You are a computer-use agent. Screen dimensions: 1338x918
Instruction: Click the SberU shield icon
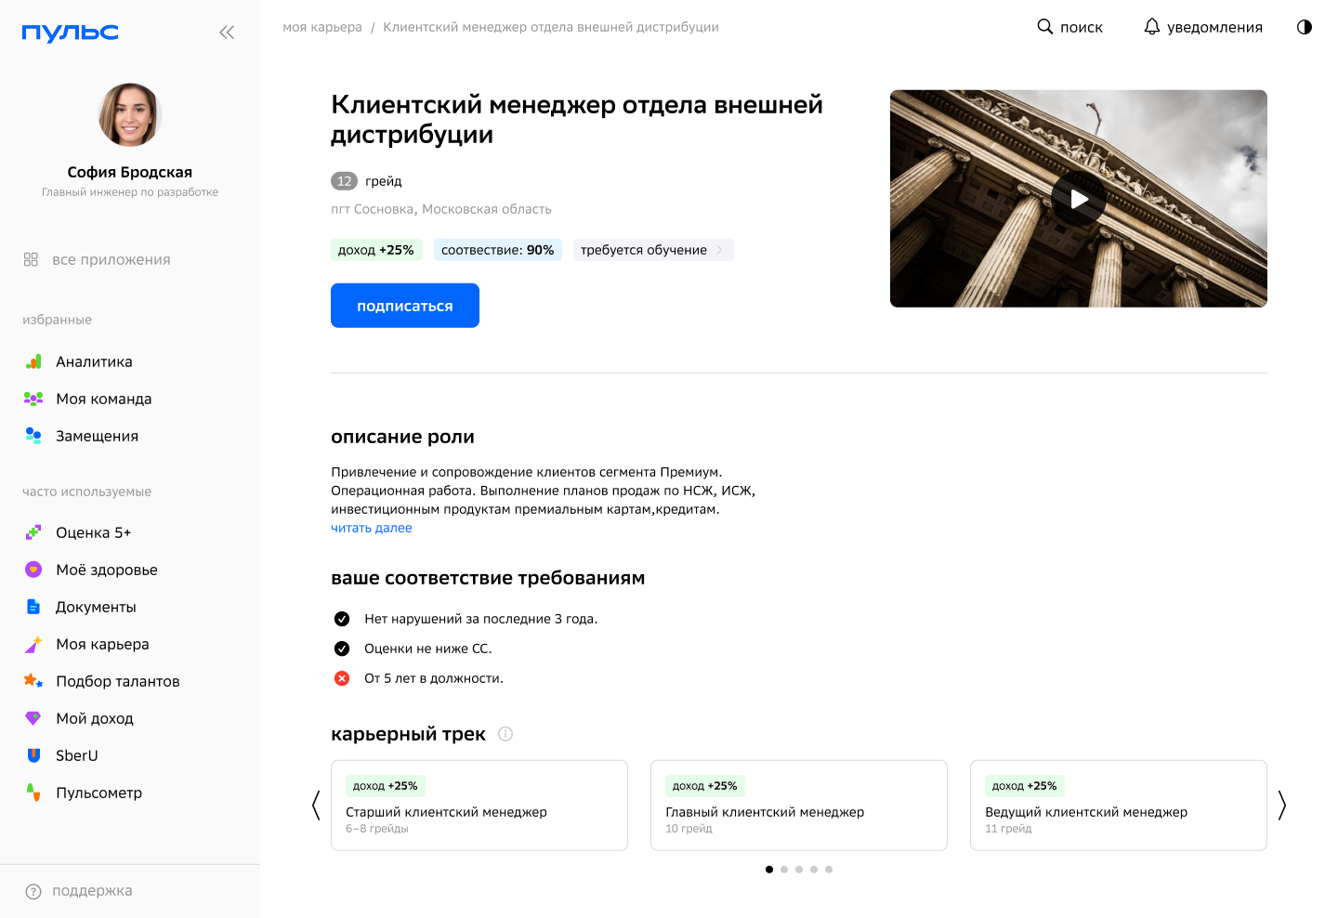pyautogui.click(x=33, y=755)
